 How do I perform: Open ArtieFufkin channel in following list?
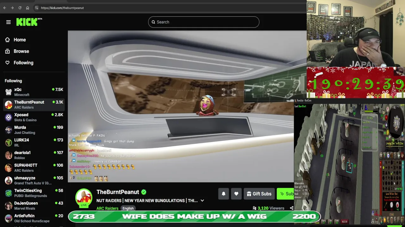pos(34,218)
